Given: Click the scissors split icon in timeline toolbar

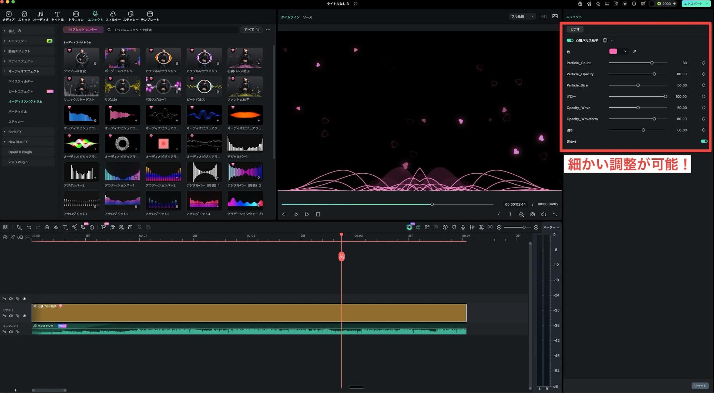Looking at the screenshot, I should (56, 227).
